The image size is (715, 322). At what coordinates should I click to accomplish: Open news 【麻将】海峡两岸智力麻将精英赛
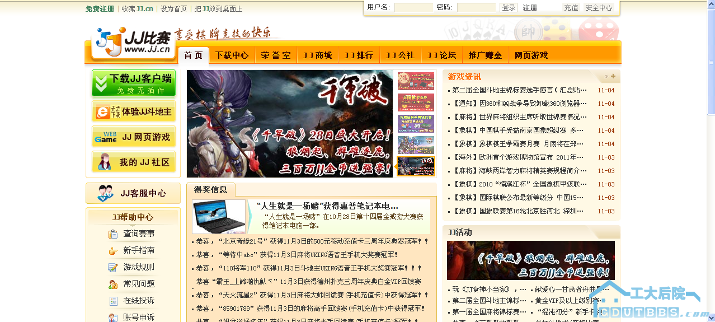coord(520,171)
